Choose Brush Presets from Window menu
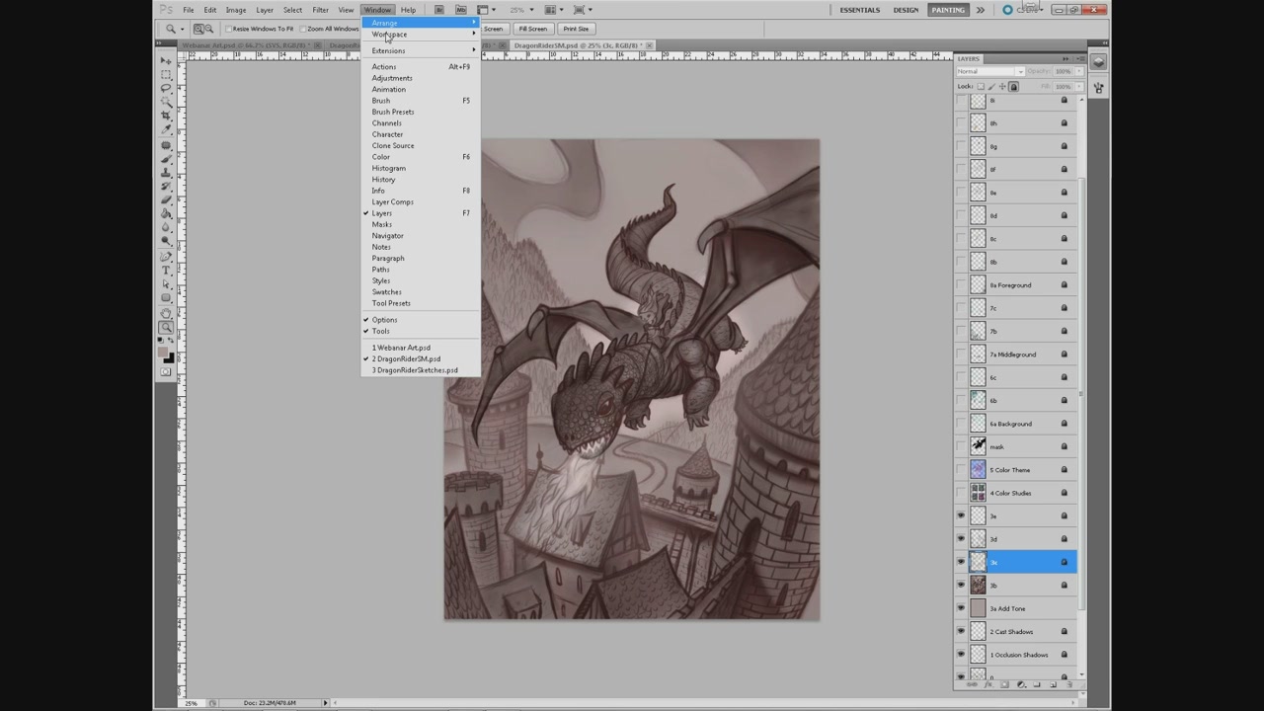 tap(393, 112)
